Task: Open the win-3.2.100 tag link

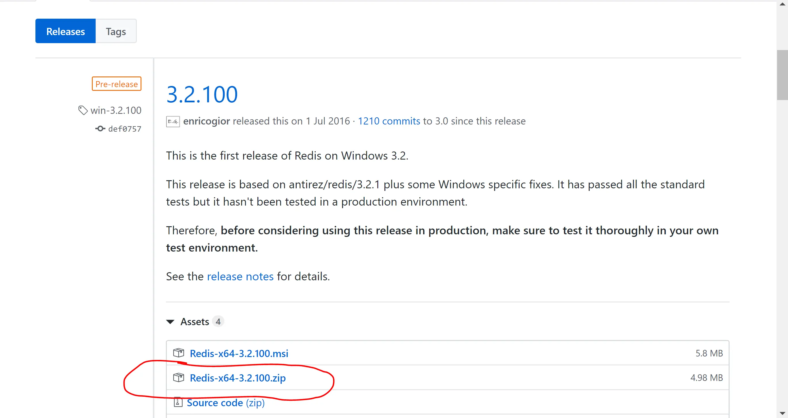Action: click(116, 110)
